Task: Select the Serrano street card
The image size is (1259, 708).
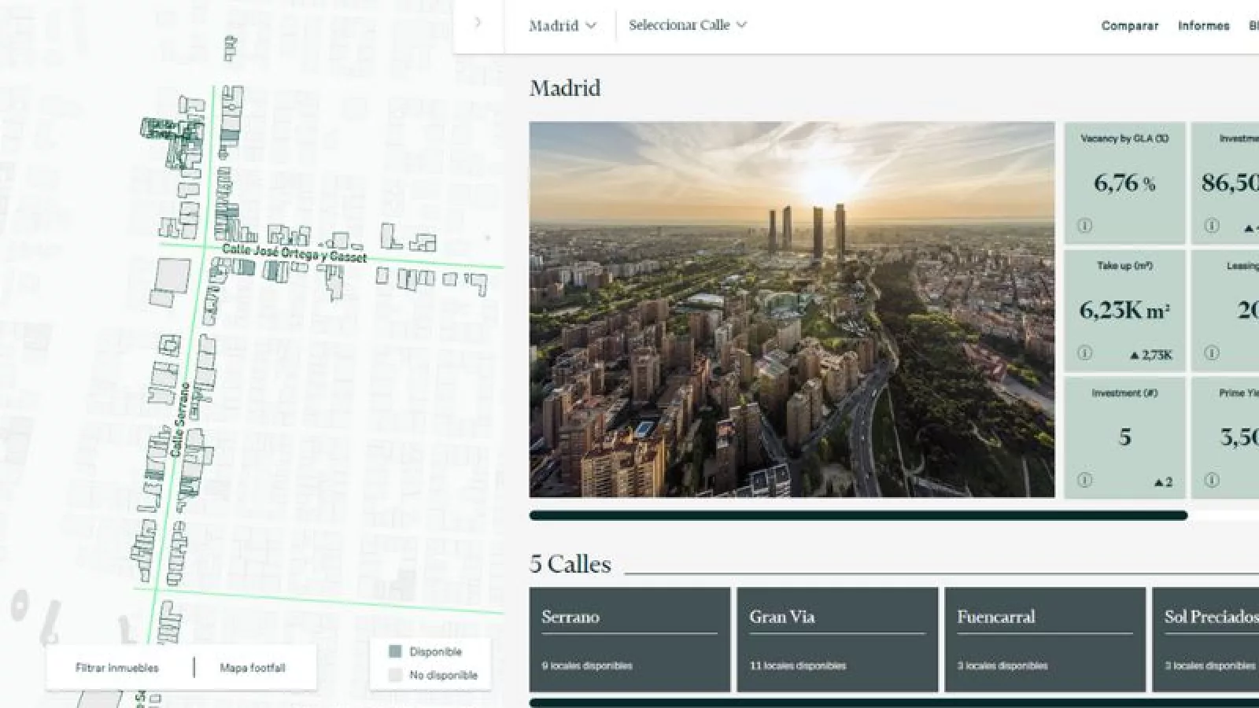Action: tap(629, 640)
